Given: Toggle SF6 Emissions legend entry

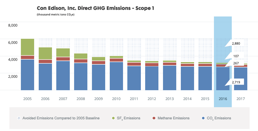Looking at the screenshot, I should point(126,118).
